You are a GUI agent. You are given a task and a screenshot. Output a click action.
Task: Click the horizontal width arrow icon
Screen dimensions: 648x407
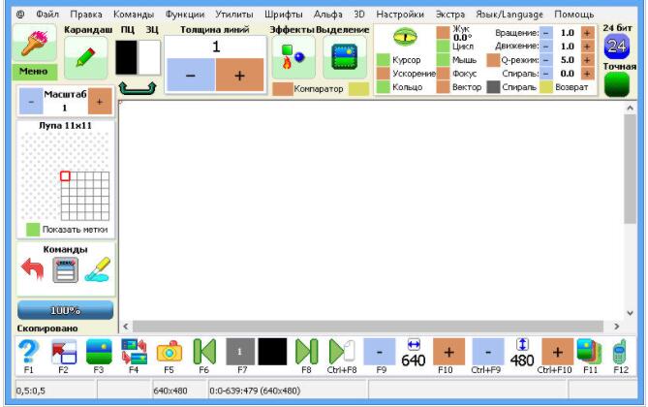click(x=414, y=344)
